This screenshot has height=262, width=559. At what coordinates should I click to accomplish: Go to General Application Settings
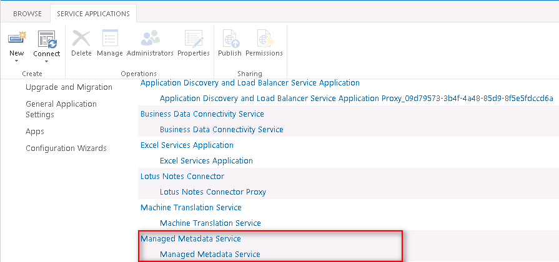point(61,109)
